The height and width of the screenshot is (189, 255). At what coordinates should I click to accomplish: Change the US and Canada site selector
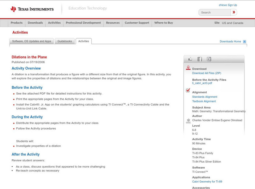click(233, 23)
